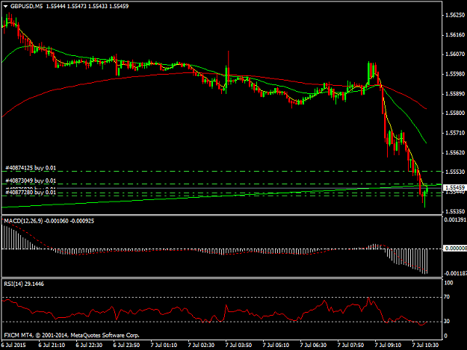
Task: Click the RSI scale label 100
Action: click(448, 283)
